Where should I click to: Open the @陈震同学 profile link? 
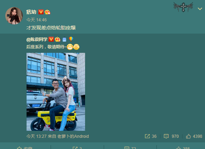[x=37, y=39]
